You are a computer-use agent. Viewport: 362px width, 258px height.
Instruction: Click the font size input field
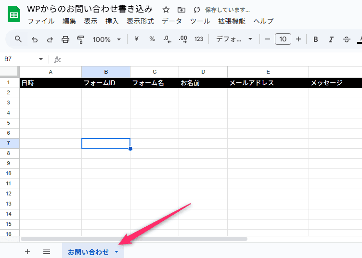pos(283,39)
